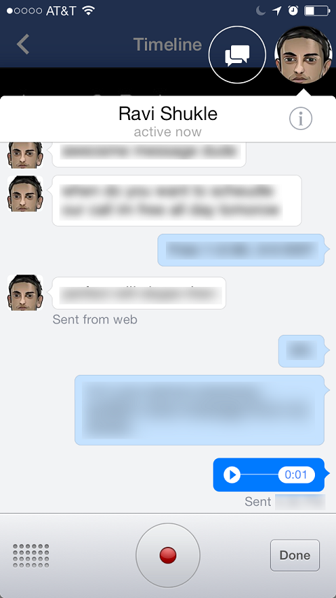Tap the Done button
This screenshot has width=336, height=598.
(295, 555)
